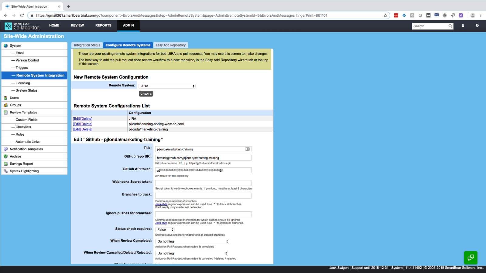Click the green chat support icon
This screenshot has height=273, width=486.
click(471, 258)
